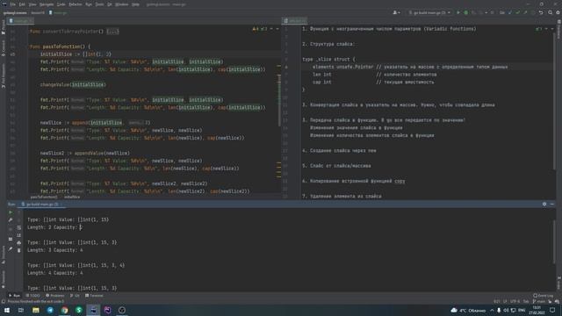562x316 pixels.
Task: Click cursor position indicator in status bar
Action: point(496,301)
